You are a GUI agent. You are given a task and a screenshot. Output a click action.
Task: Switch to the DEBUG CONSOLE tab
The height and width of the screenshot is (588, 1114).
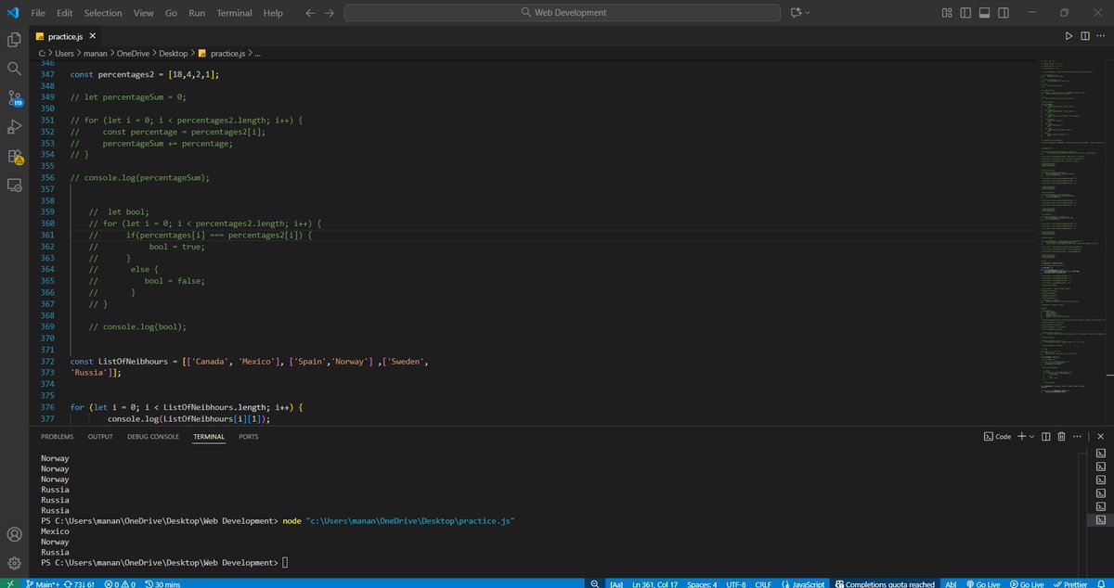[153, 436]
